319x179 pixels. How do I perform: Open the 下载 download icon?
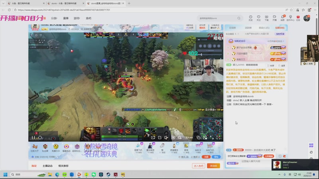(266, 18)
